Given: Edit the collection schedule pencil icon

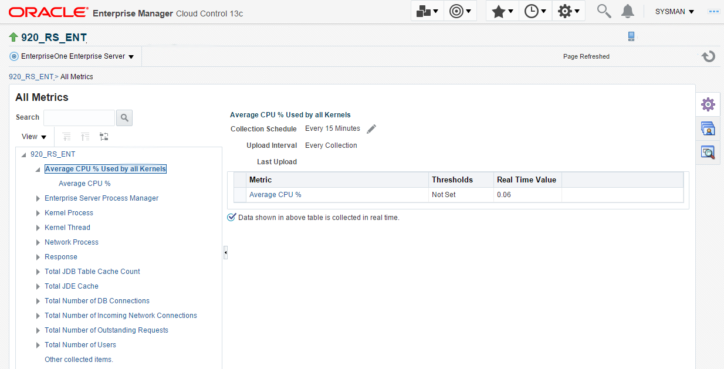Looking at the screenshot, I should click(371, 129).
